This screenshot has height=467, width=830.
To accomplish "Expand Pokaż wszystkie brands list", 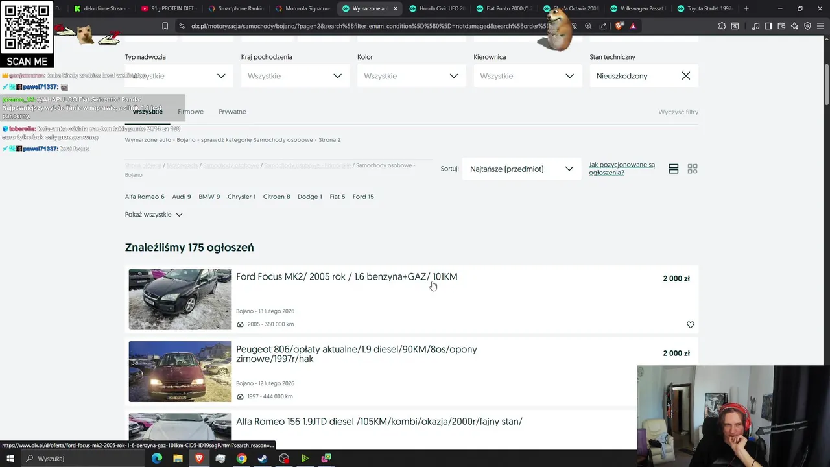I will pos(154,215).
